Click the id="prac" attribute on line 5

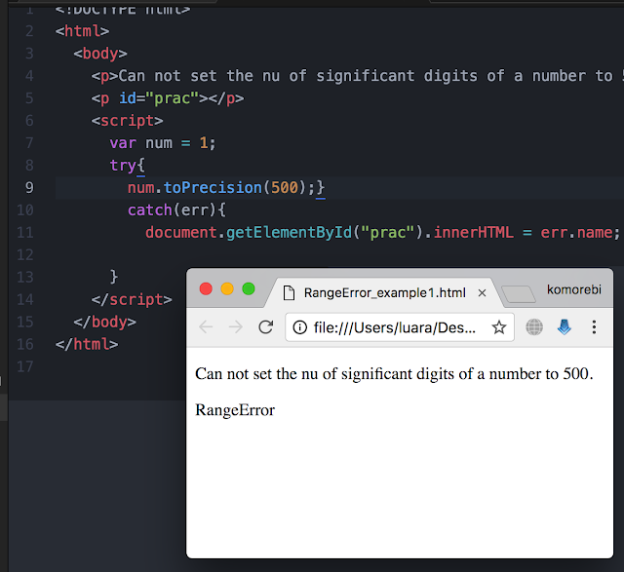click(x=159, y=98)
